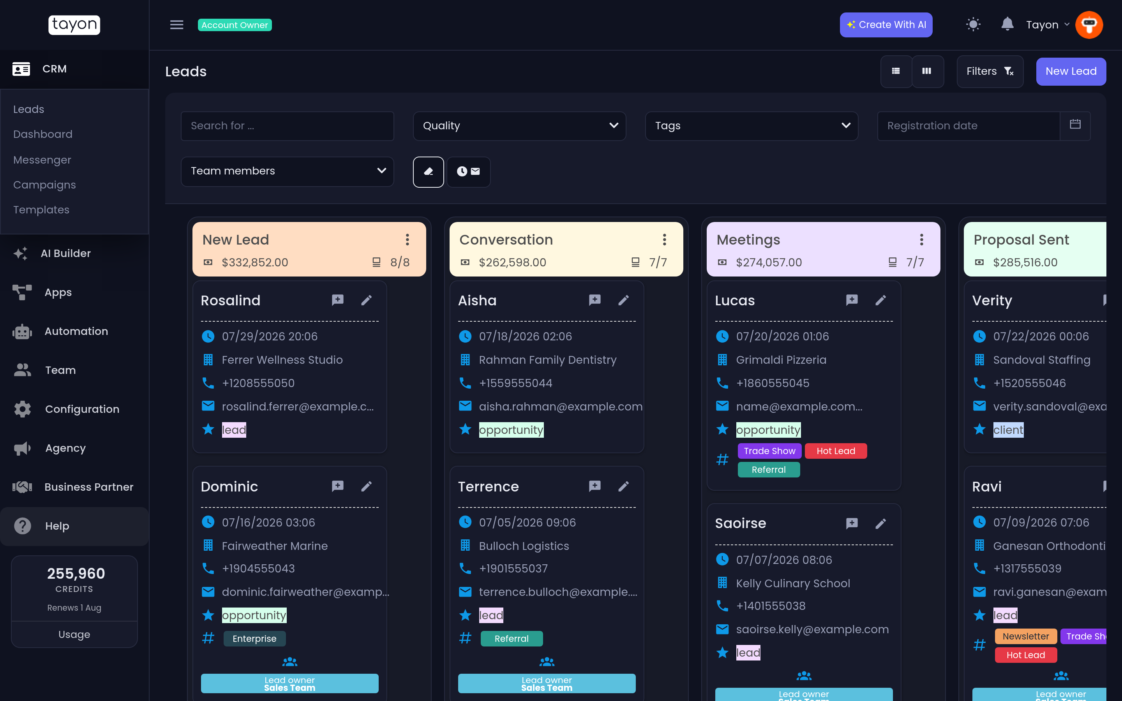Open Automation section
The width and height of the screenshot is (1122, 701).
[x=74, y=331]
